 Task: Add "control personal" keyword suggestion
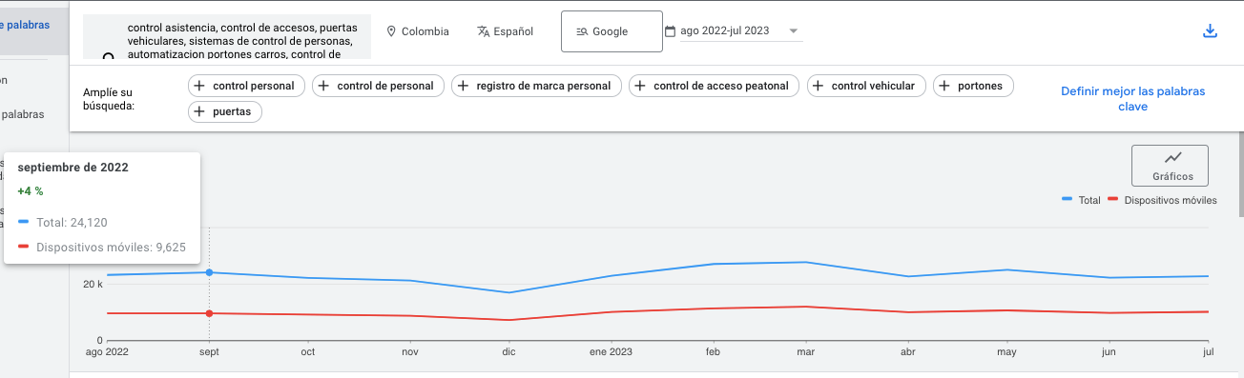click(246, 86)
